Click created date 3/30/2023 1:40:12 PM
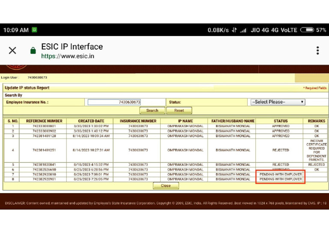This screenshot has width=329, height=233. 91,131
